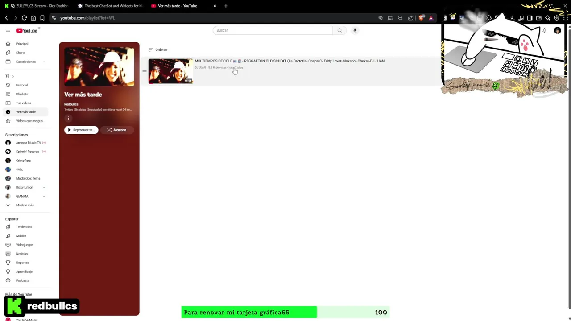571x321 pixels.
Task: Grab the video row drag handle
Action: [144, 71]
